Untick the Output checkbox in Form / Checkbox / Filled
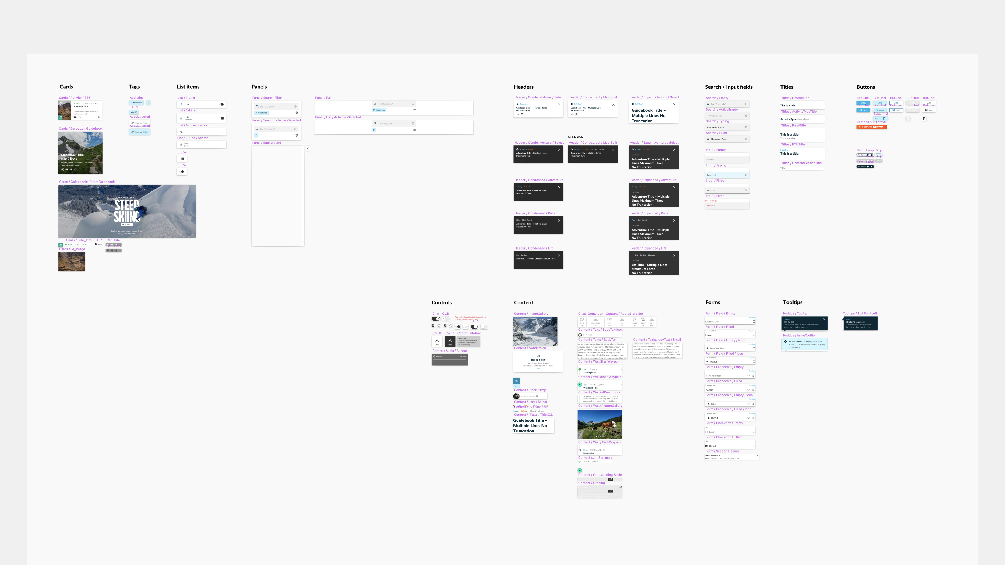The width and height of the screenshot is (1005, 565). tap(706, 446)
